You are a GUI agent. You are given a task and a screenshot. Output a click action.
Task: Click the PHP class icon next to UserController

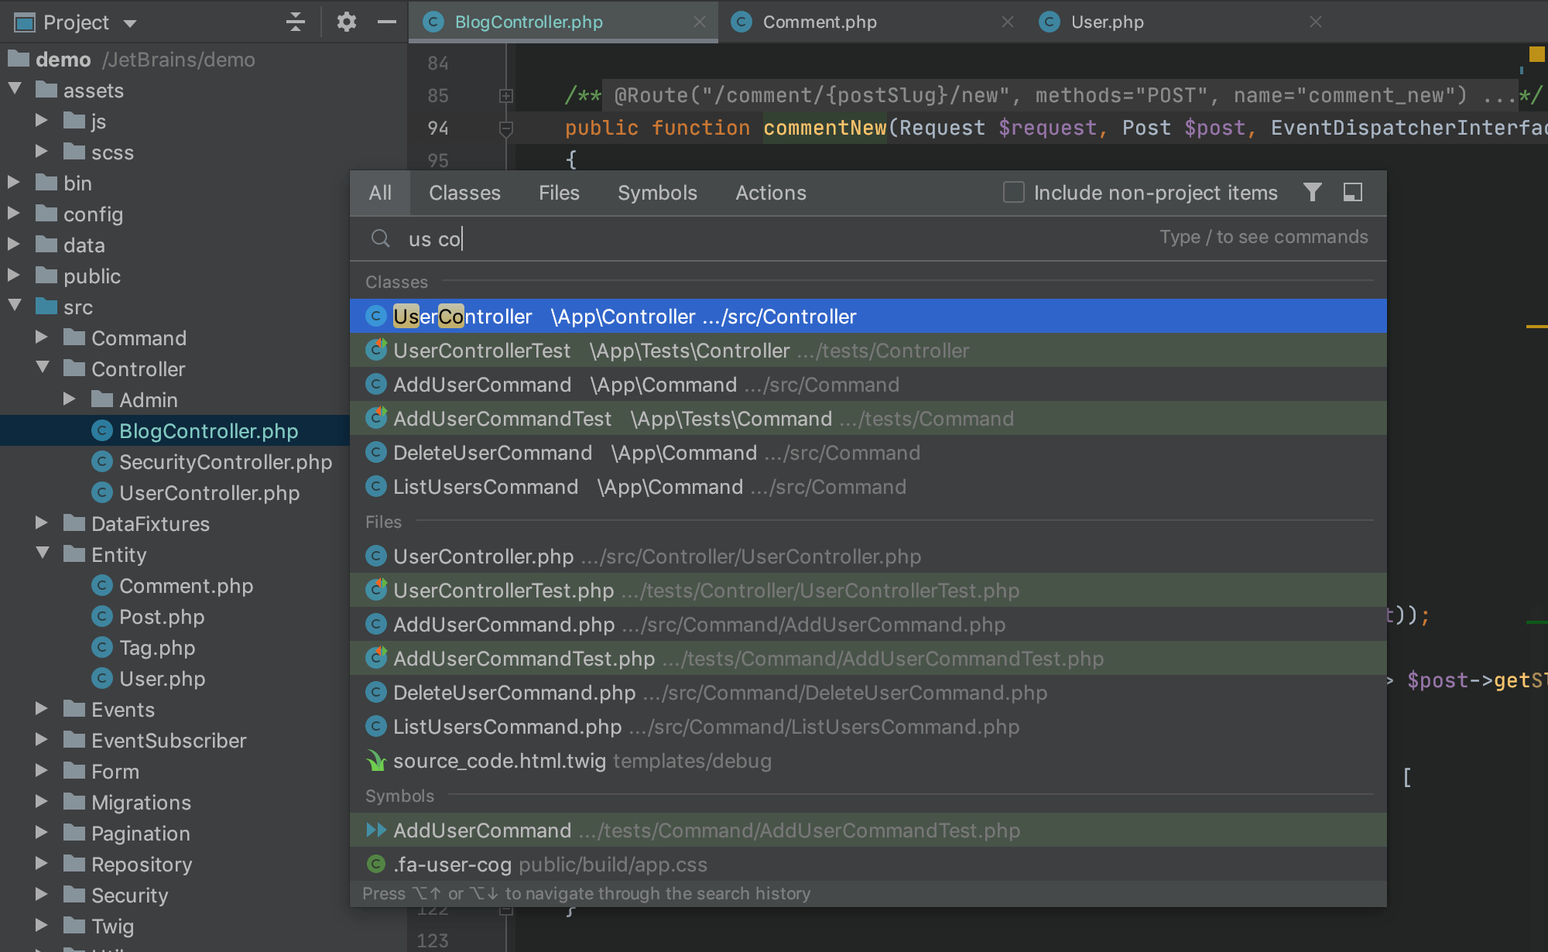tap(377, 317)
